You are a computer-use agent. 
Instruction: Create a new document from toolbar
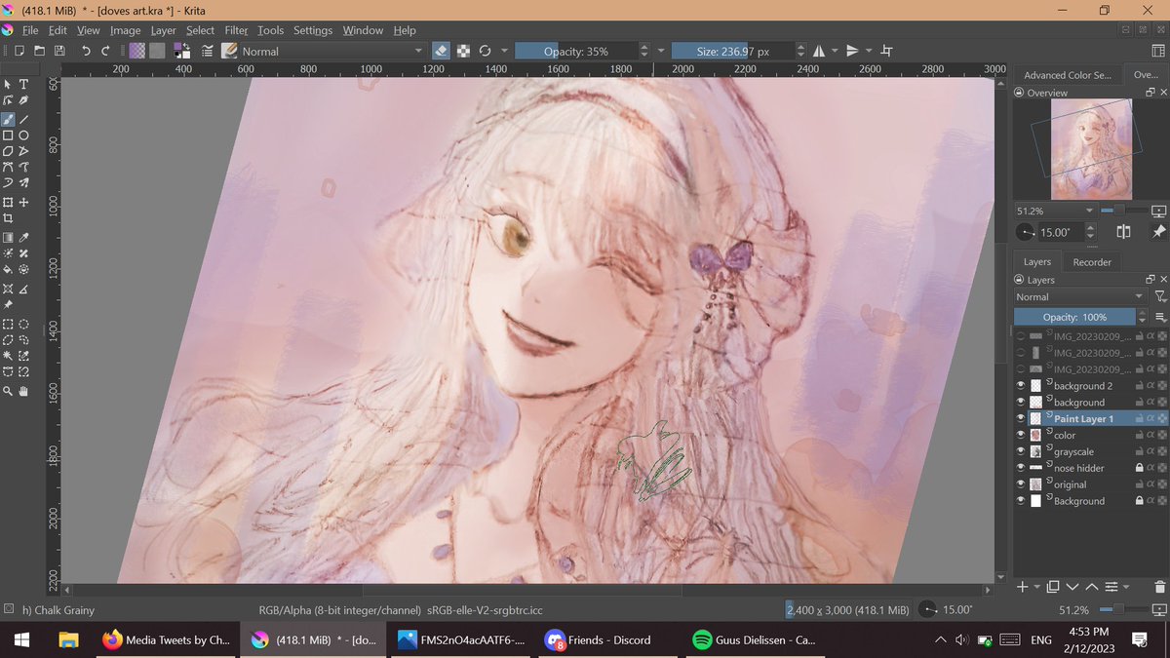19,51
